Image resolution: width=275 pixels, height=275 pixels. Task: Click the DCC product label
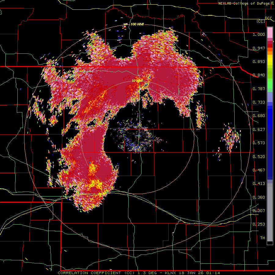click(x=269, y=18)
